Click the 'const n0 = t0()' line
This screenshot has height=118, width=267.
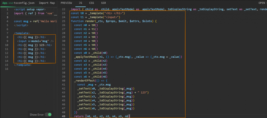pyautogui.click(x=86, y=25)
